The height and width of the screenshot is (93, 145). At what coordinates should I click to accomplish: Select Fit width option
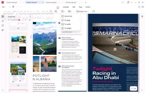pyautogui.click(x=70, y=24)
